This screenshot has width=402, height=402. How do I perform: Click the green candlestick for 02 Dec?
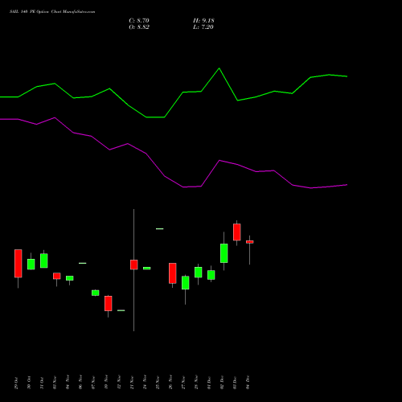click(224, 253)
